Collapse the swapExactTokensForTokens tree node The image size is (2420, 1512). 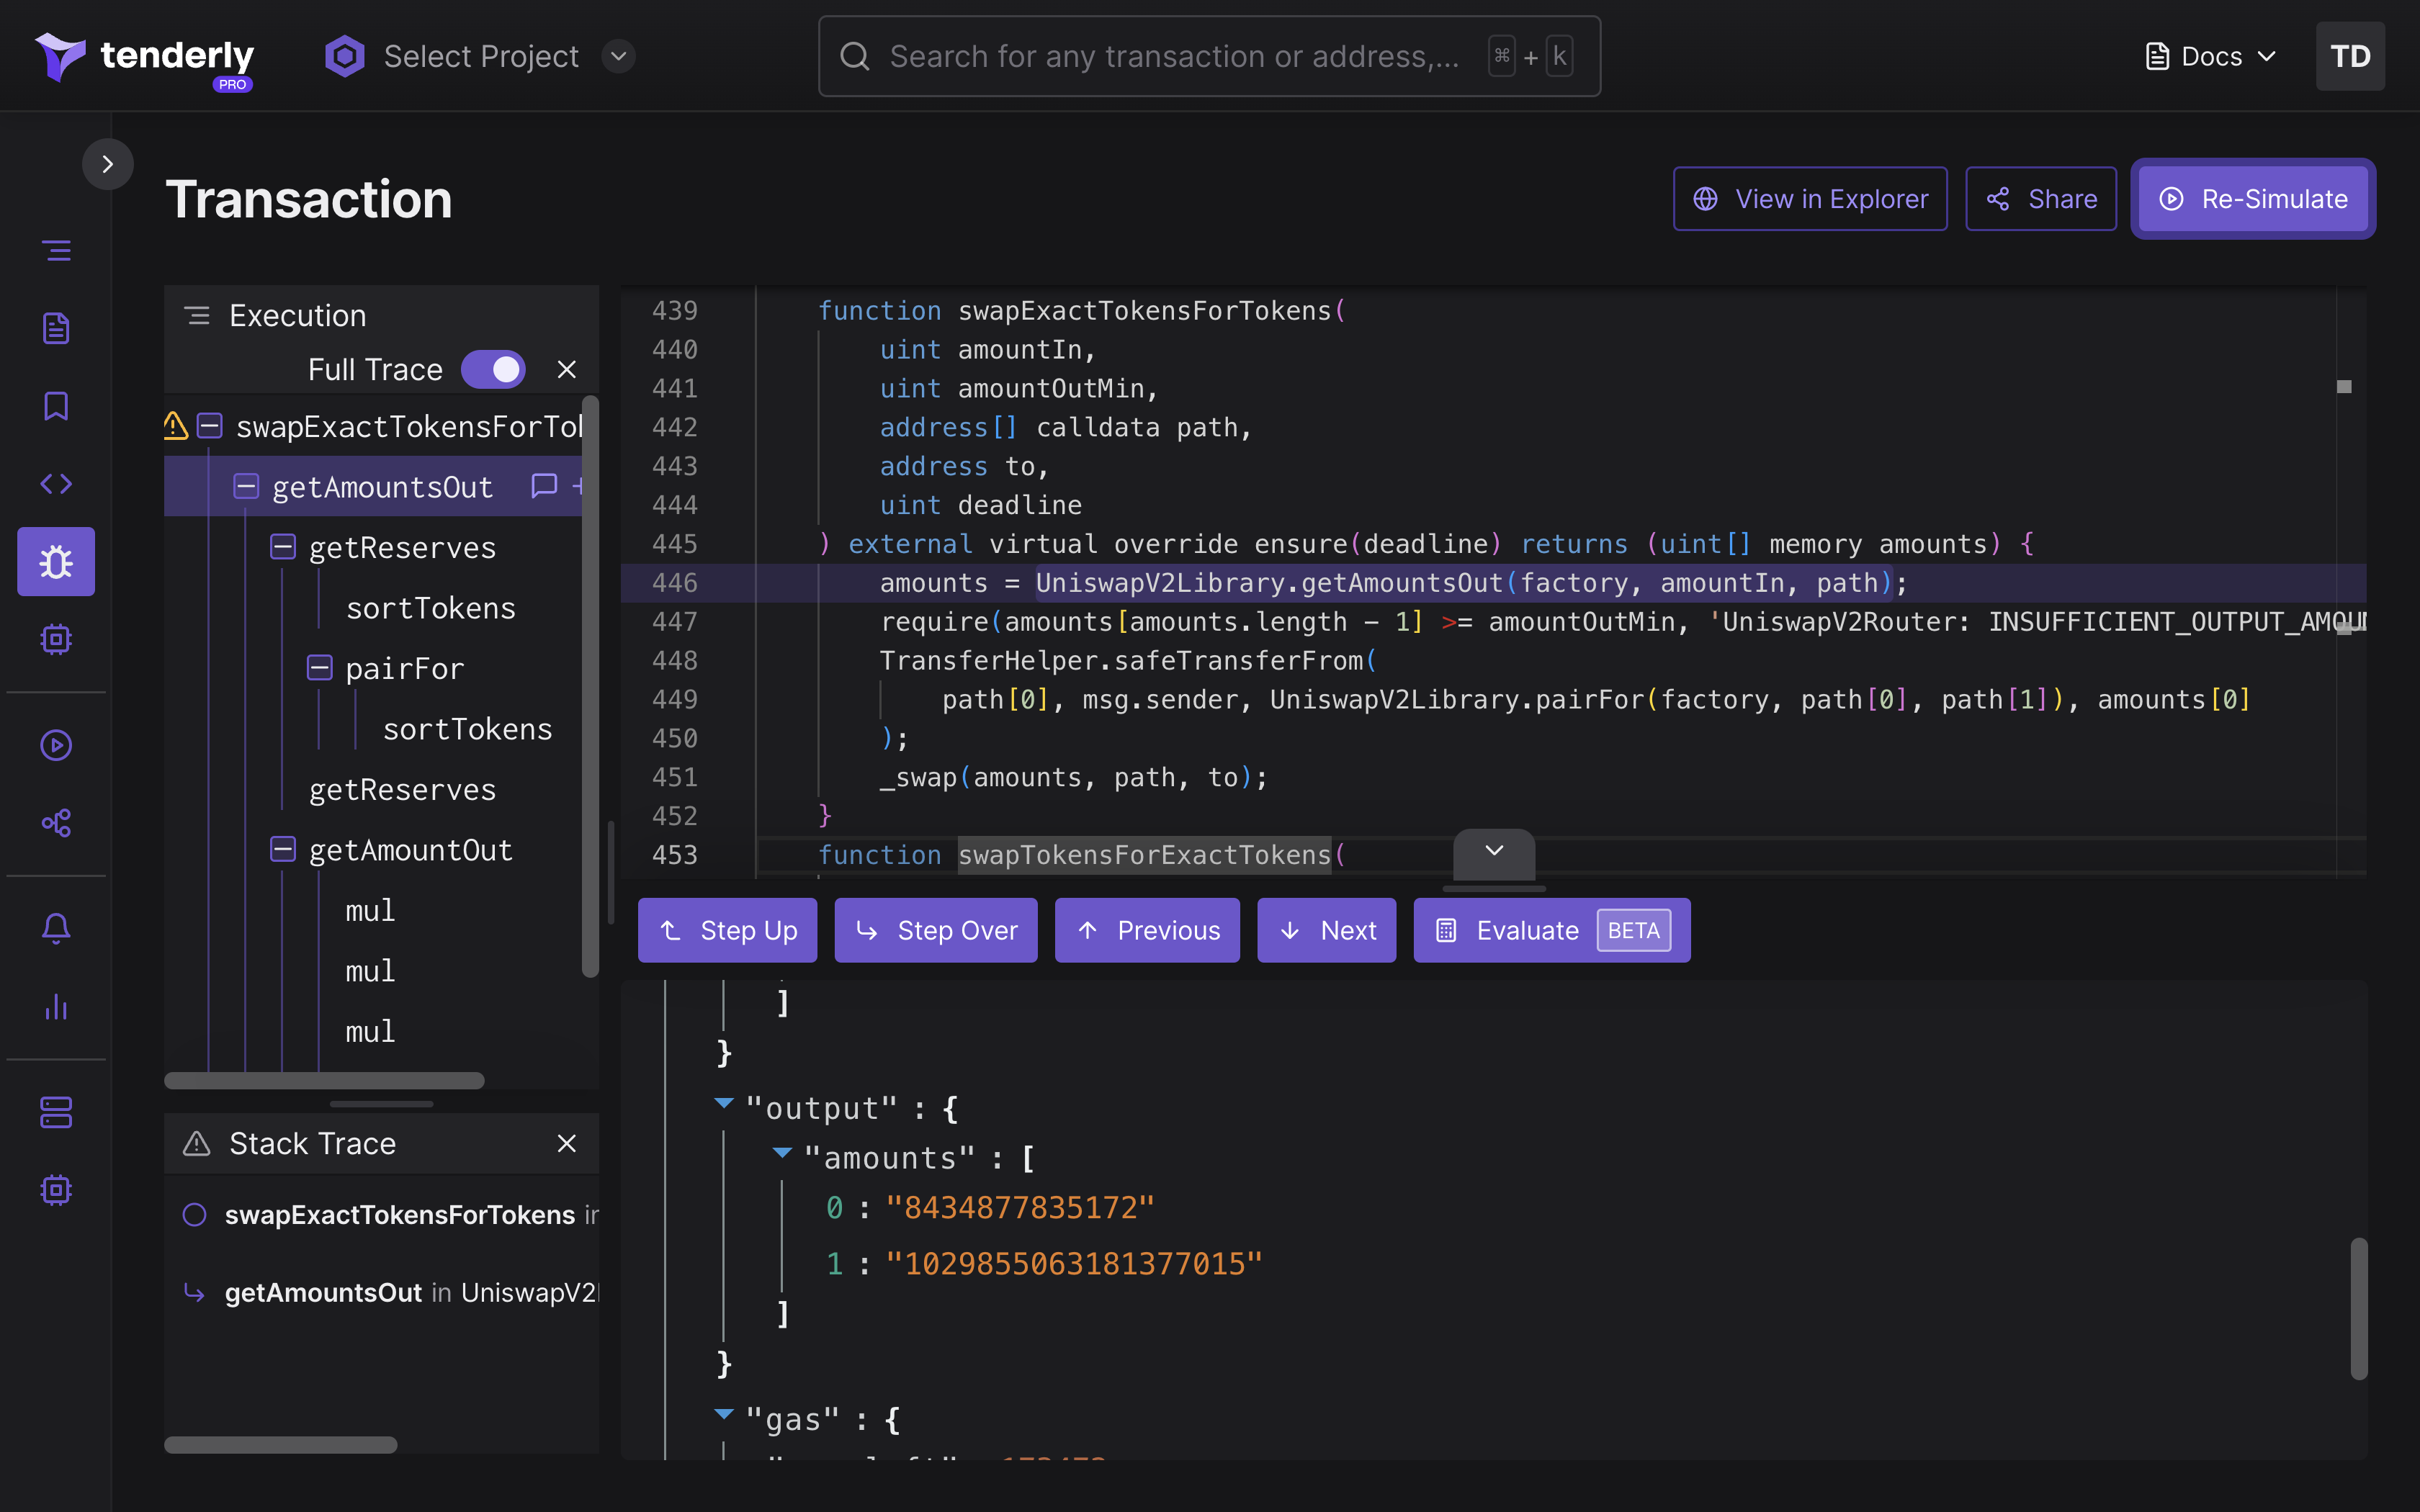(210, 427)
